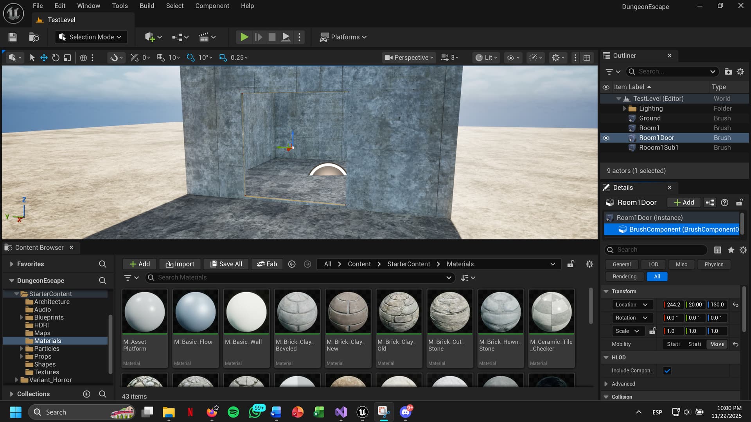This screenshot has height=422, width=751.
Task: Toggle visibility eye for Room1Door
Action: [x=606, y=138]
